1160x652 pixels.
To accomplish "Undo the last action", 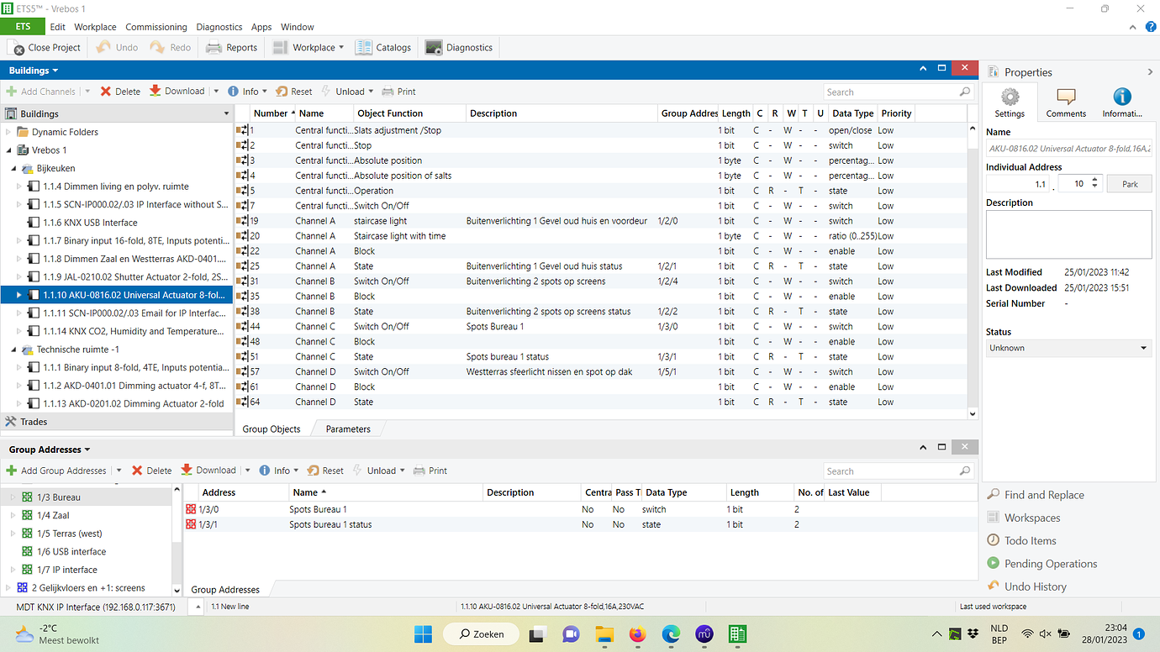I will (116, 47).
